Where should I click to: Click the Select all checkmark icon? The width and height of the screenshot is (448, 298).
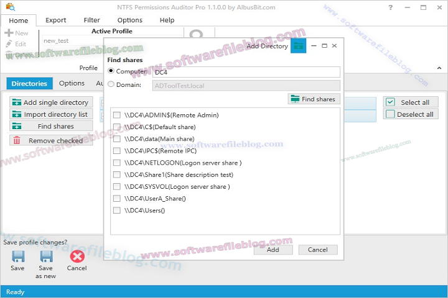coord(390,102)
